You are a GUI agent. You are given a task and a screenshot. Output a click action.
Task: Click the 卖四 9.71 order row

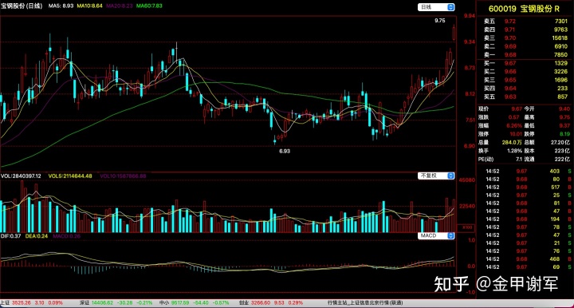[x=525, y=30]
